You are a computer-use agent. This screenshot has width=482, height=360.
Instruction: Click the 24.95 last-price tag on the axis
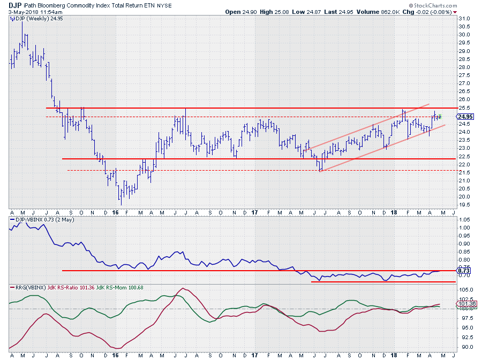coord(465,117)
